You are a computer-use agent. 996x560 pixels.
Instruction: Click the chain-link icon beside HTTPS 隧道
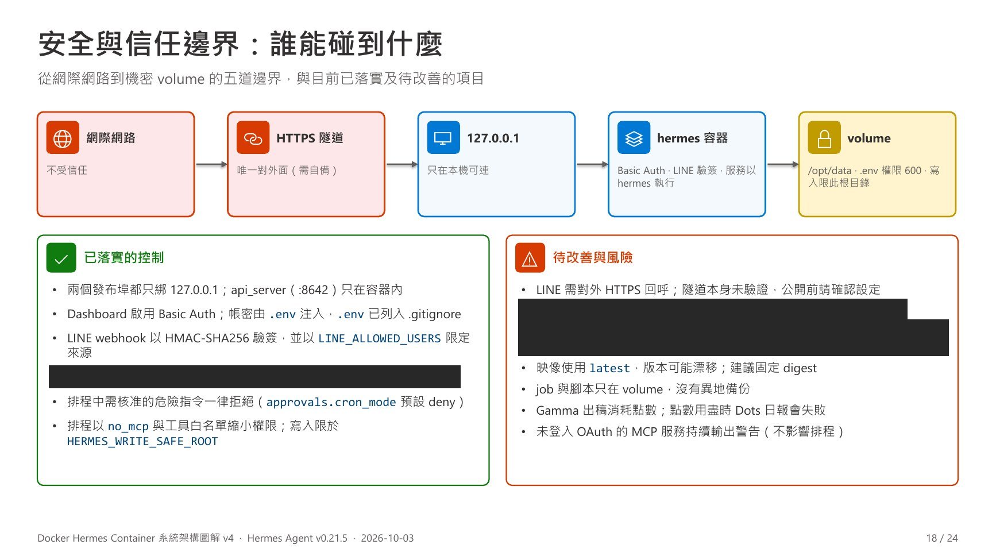pos(253,138)
